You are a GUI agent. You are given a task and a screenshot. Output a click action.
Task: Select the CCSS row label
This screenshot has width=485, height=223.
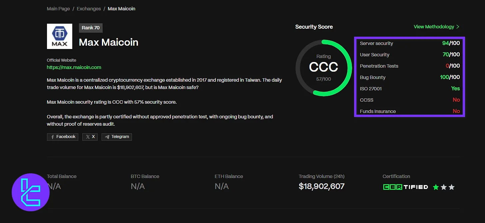[367, 100]
